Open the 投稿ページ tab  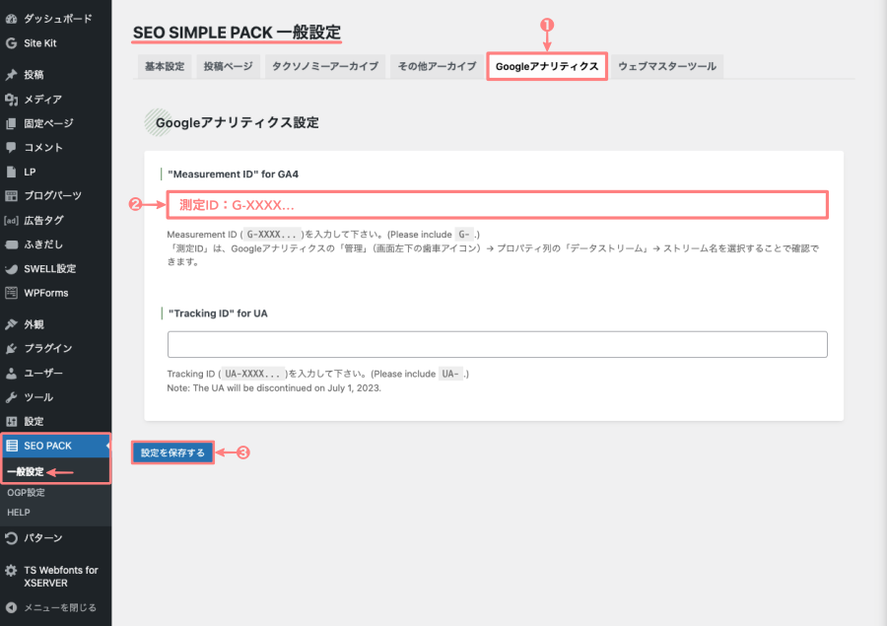(228, 66)
